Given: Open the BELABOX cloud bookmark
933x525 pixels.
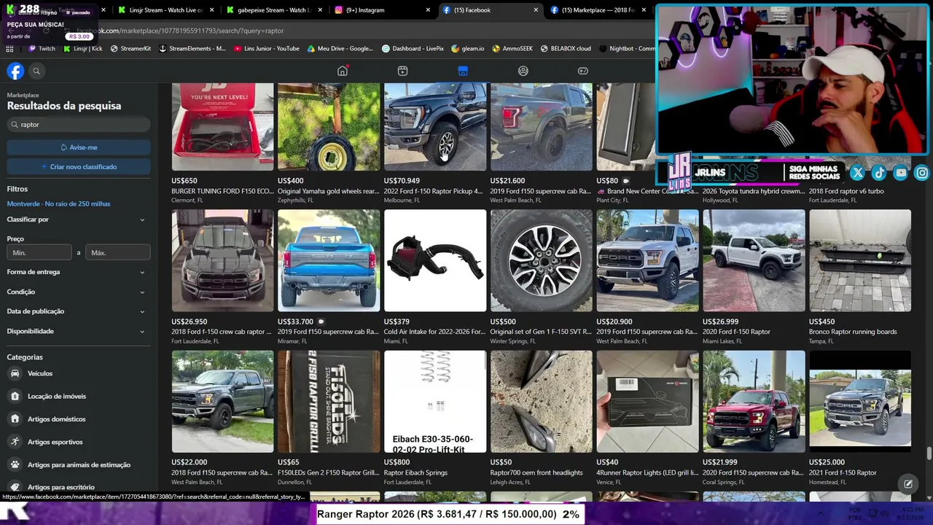Looking at the screenshot, I should click(x=566, y=49).
